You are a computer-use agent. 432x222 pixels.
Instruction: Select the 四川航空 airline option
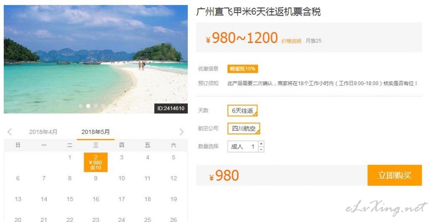[x=243, y=128]
